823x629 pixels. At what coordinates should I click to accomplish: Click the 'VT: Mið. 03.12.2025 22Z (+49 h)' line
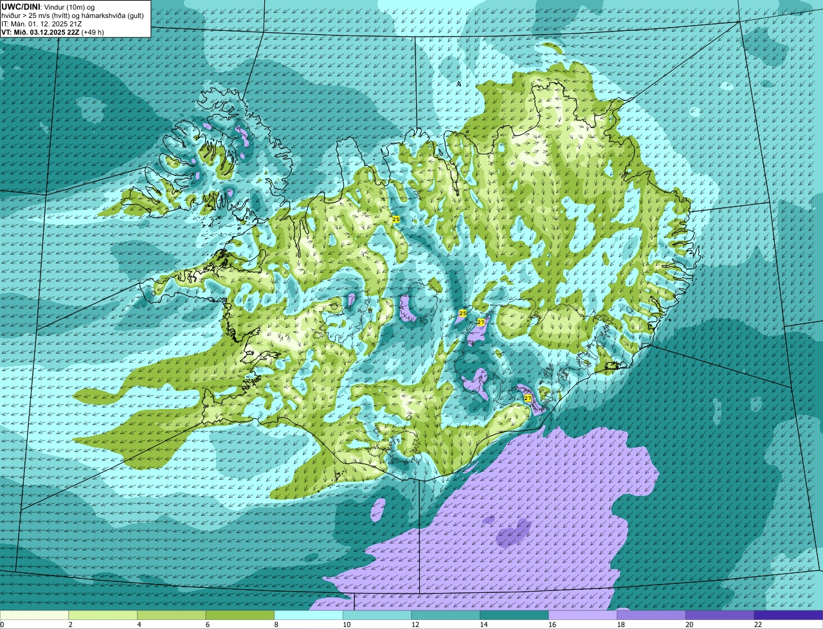click(x=53, y=32)
